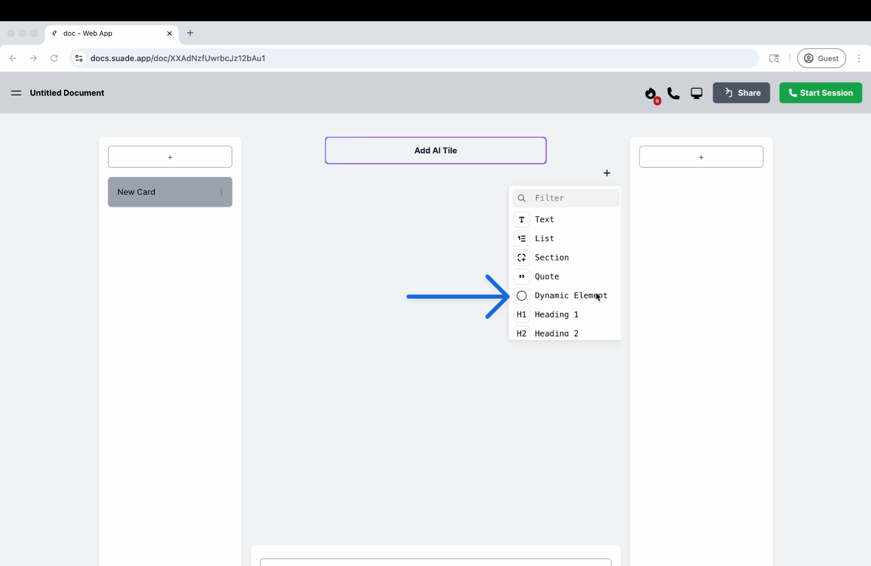The height and width of the screenshot is (566, 871).
Task: Focus the Filter search field
Action: [566, 198]
